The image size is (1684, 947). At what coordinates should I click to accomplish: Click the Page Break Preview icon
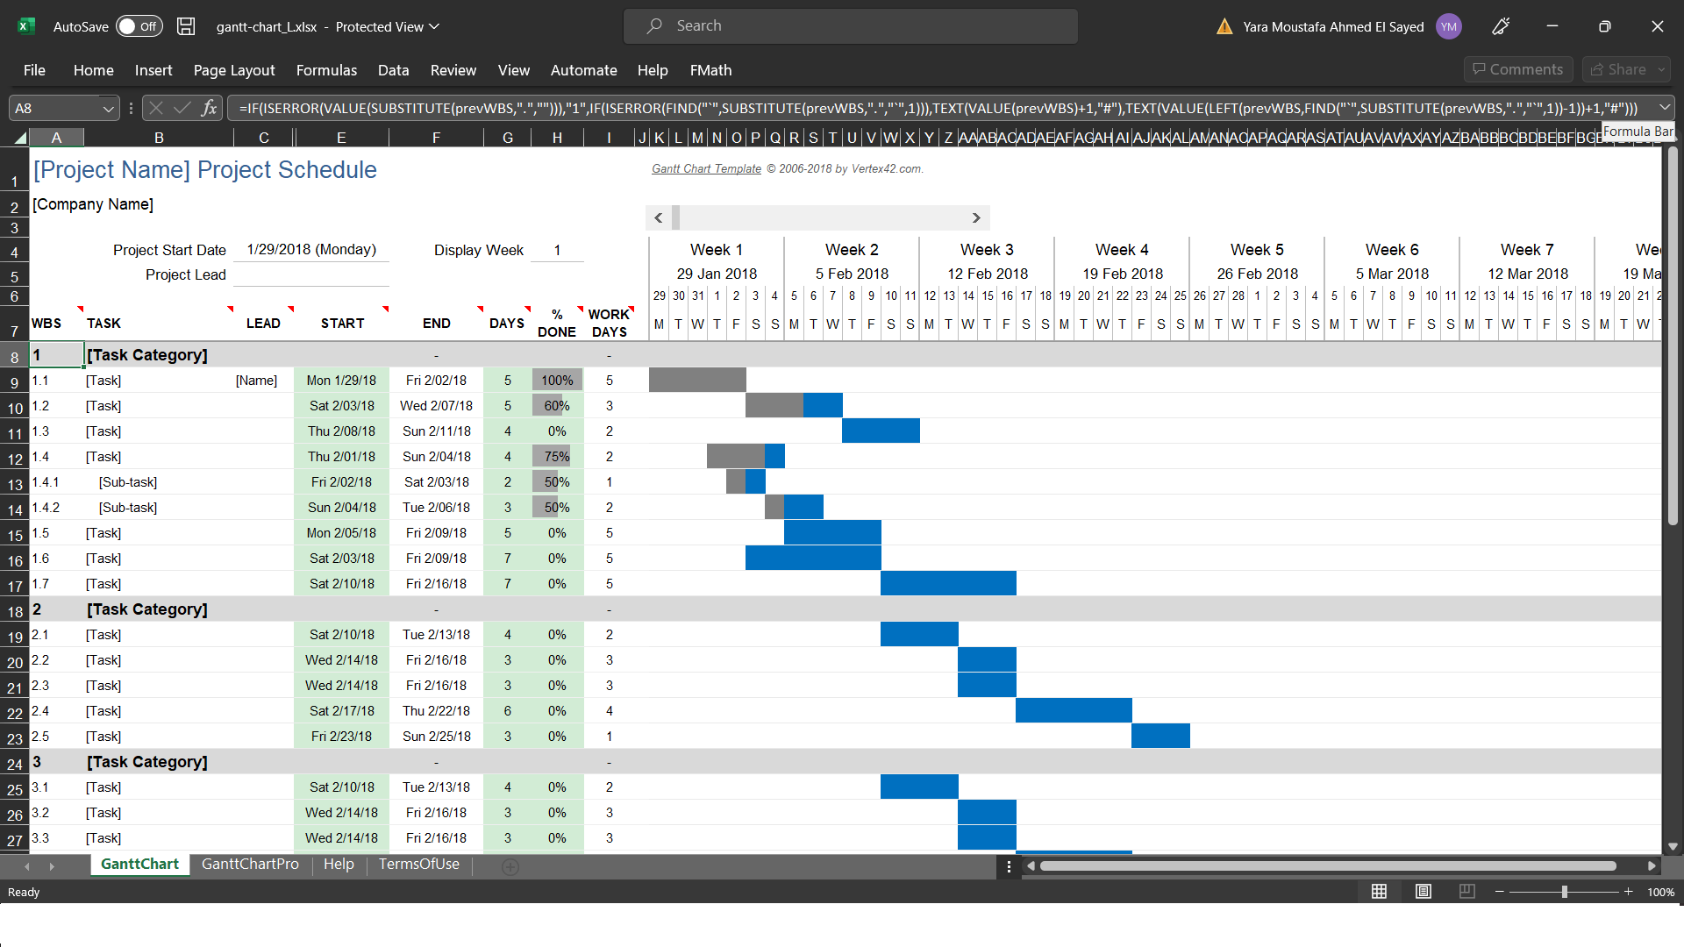[x=1466, y=892]
